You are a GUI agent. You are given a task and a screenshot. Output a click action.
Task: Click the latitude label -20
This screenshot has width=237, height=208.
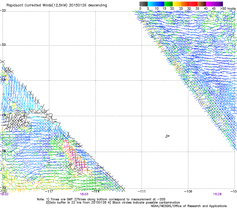click(3, 10)
